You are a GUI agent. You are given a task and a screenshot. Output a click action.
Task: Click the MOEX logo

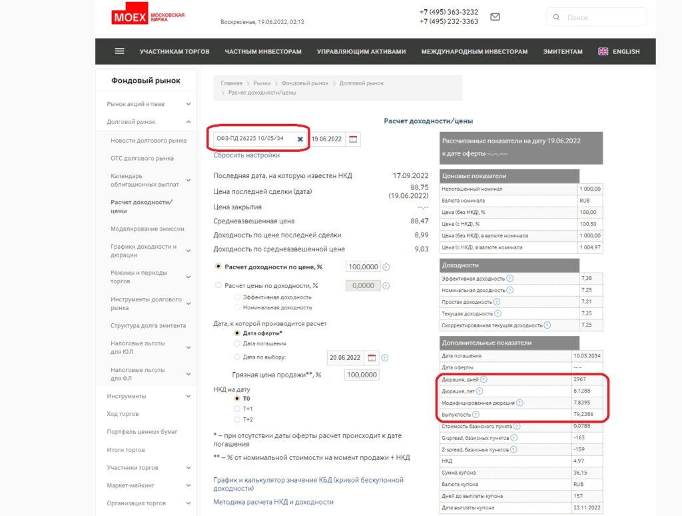pos(148,16)
